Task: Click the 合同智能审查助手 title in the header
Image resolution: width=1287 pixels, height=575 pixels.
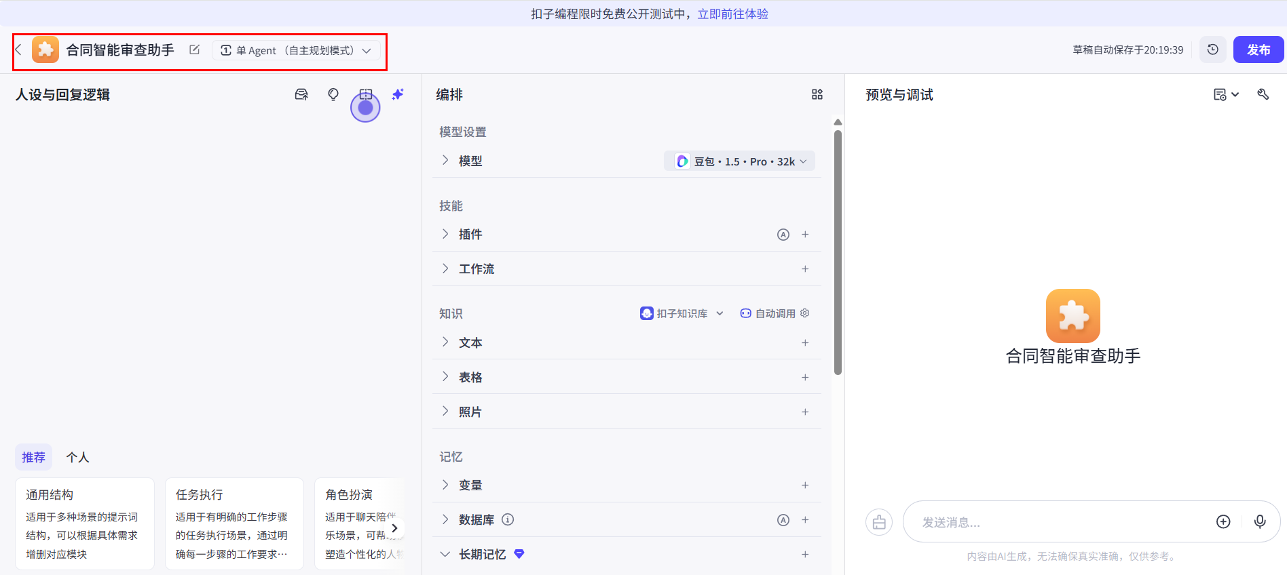Action: (120, 50)
